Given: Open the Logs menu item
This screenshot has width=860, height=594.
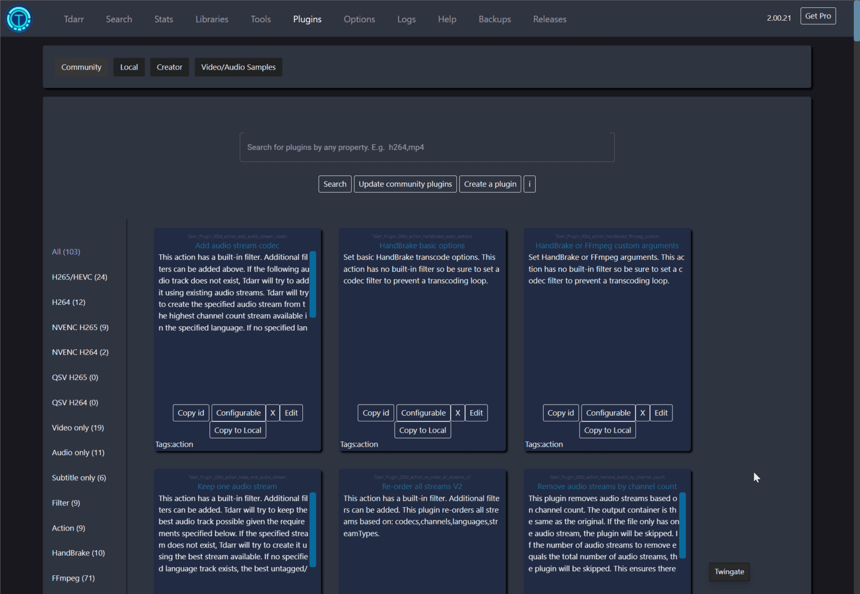Looking at the screenshot, I should (x=406, y=18).
